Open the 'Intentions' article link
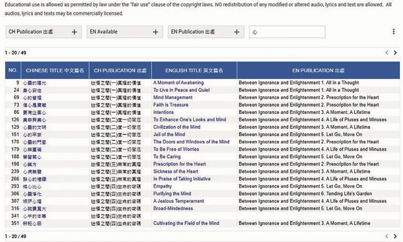The image size is (403, 242). pyautogui.click(x=164, y=112)
